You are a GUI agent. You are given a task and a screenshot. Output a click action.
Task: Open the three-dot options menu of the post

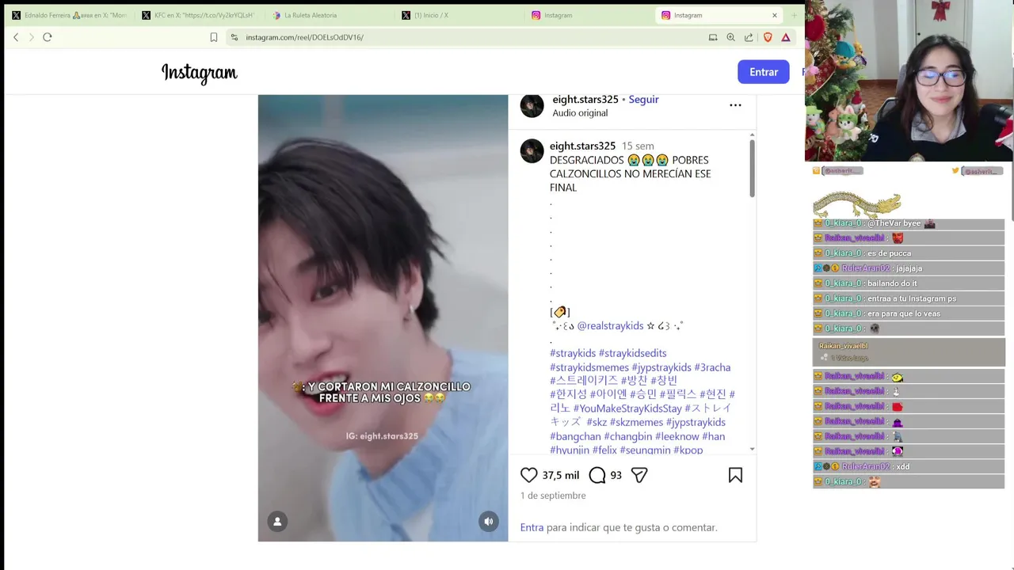[x=735, y=105]
